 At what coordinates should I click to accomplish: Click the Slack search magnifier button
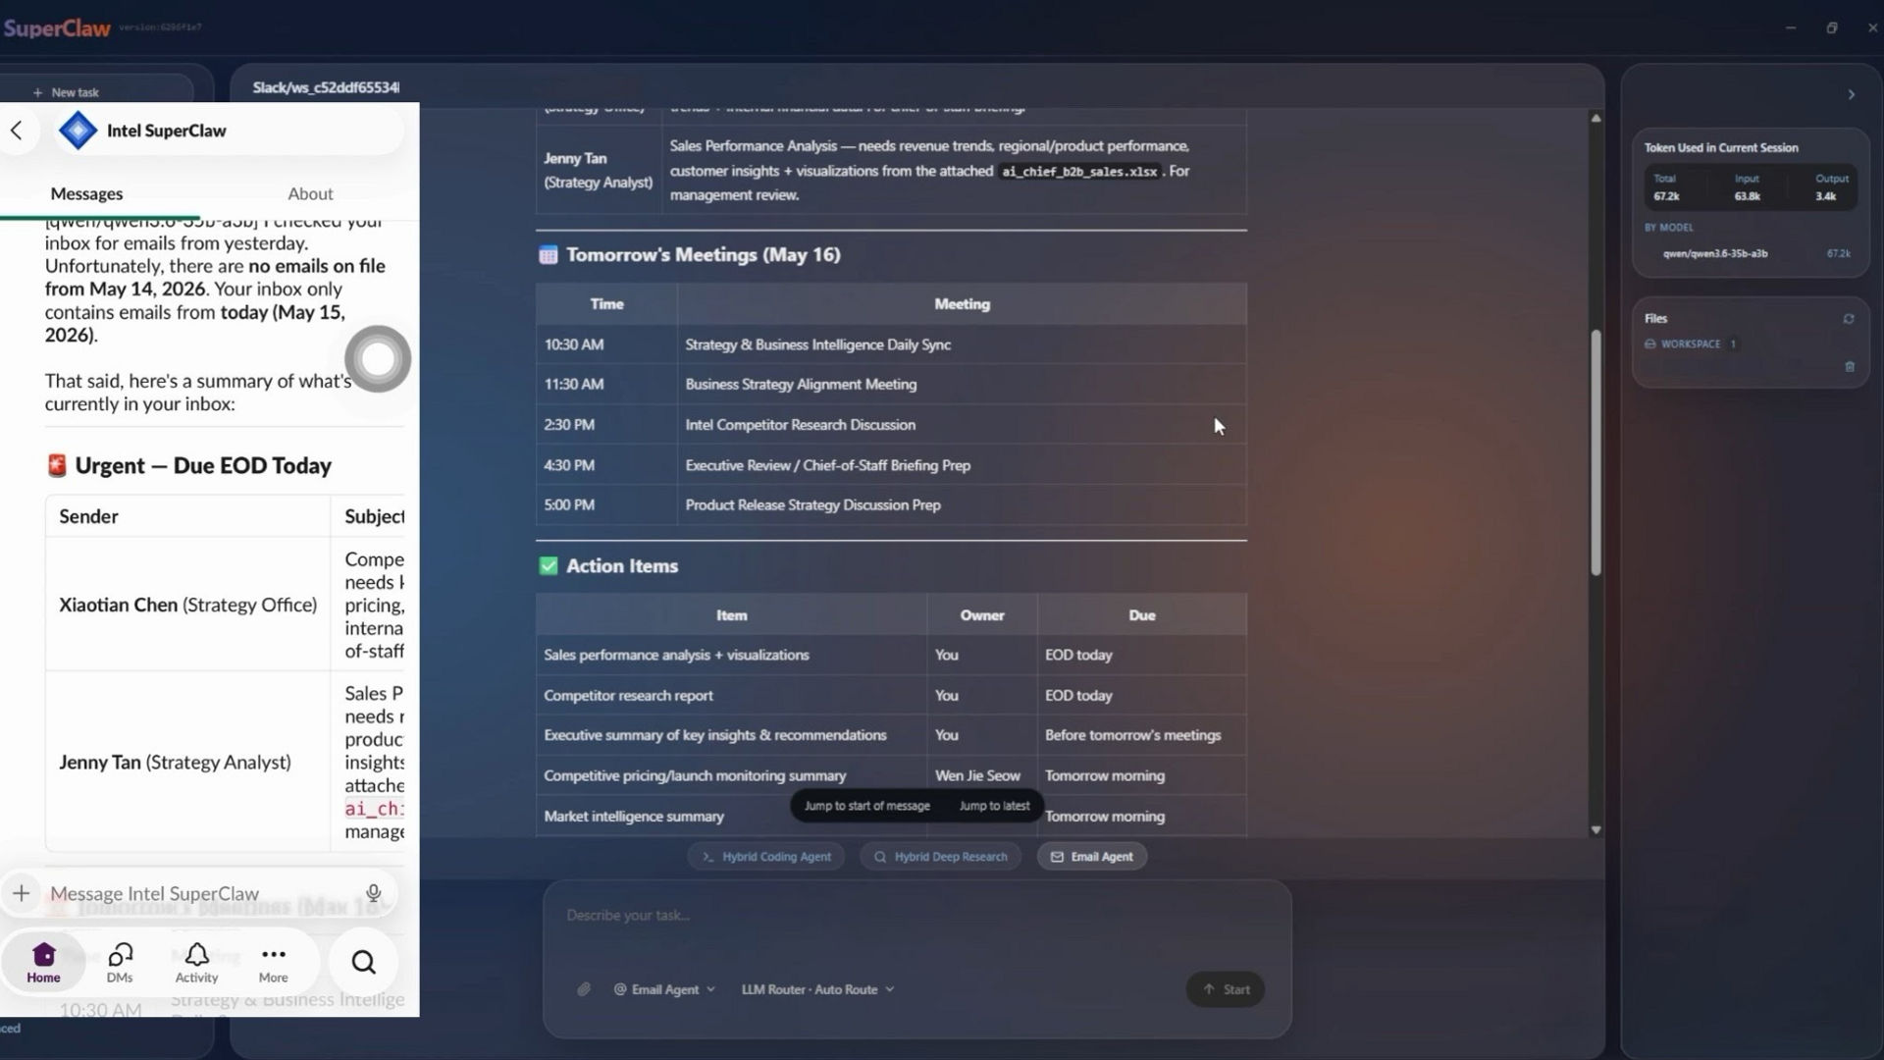pyautogui.click(x=363, y=963)
